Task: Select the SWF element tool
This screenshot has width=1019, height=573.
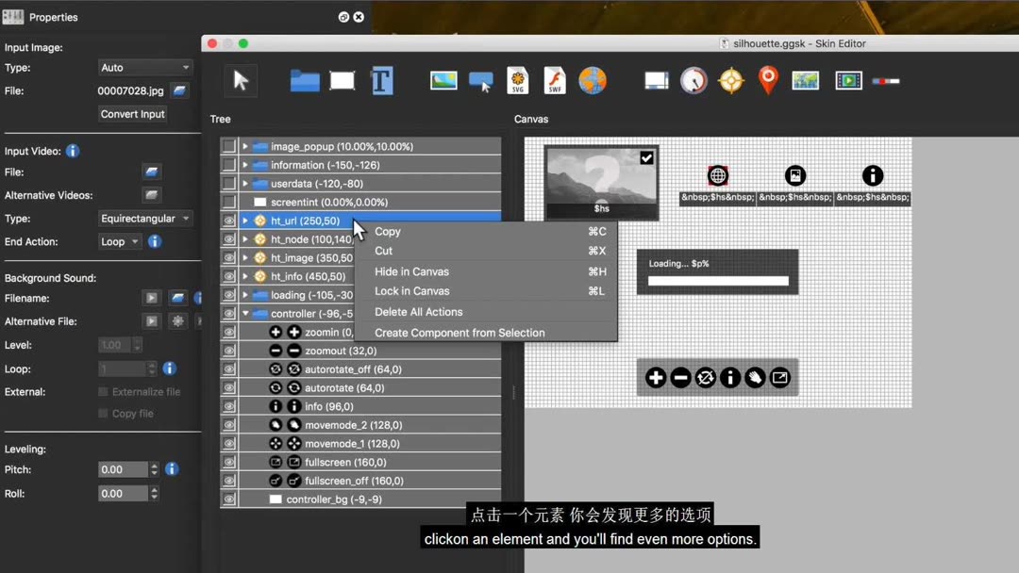Action: point(554,80)
